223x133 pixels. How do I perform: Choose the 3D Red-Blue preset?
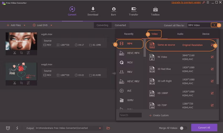coord(181,69)
